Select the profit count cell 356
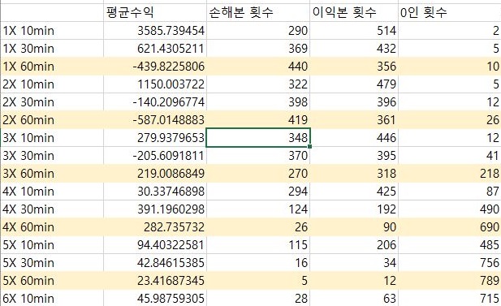 pyautogui.click(x=354, y=67)
